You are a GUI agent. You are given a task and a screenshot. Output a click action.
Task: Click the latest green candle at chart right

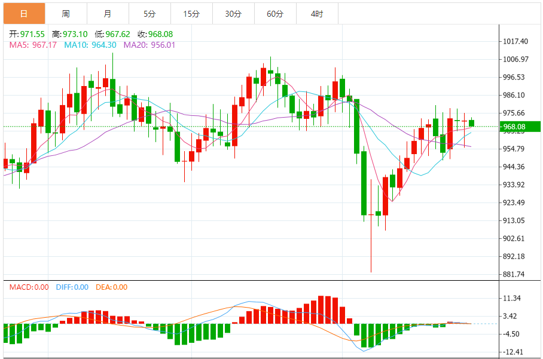[472, 123]
